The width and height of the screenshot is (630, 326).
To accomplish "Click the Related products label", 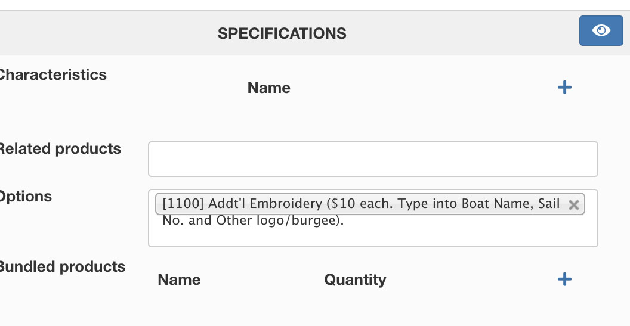I will pyautogui.click(x=60, y=149).
